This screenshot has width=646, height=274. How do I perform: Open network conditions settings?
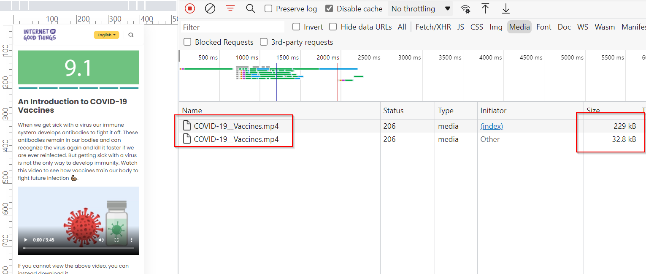click(465, 8)
